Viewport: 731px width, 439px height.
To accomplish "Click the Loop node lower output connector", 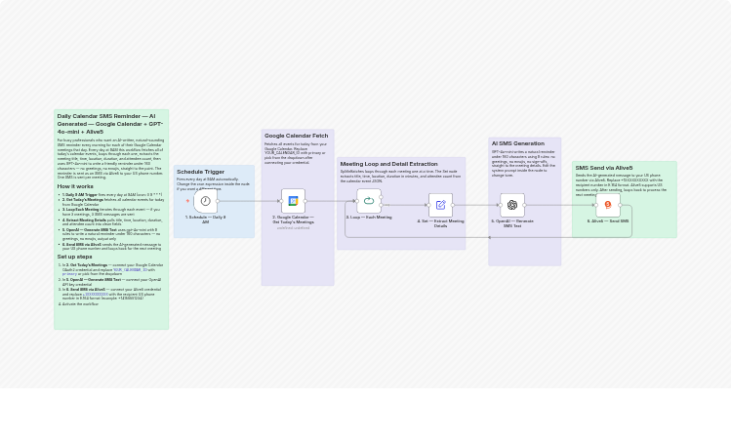I will (381, 205).
